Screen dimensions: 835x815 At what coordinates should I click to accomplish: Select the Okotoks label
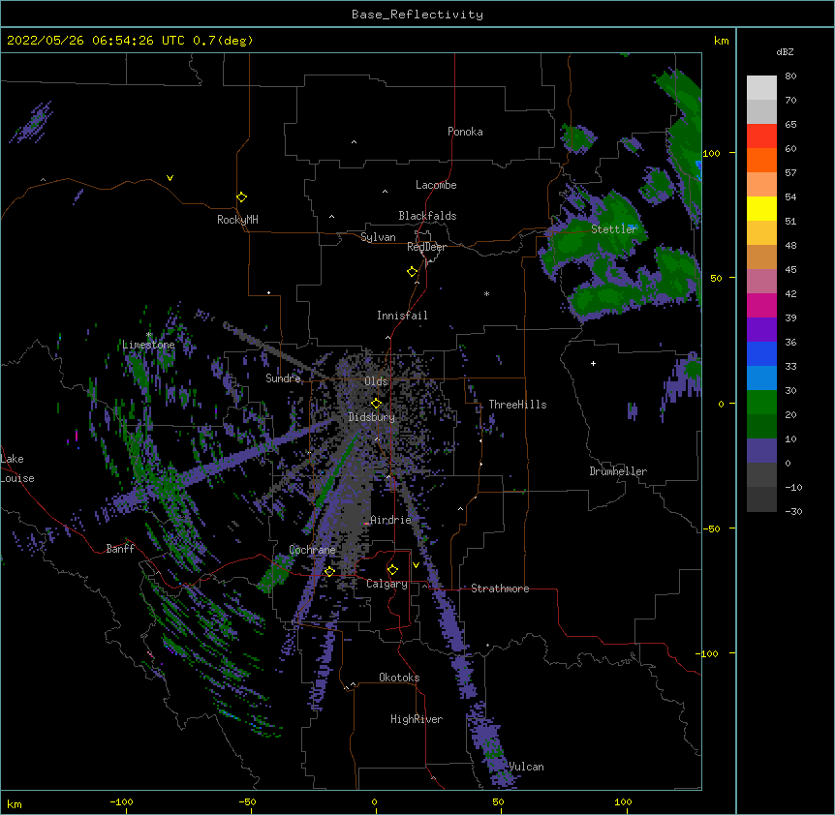click(x=399, y=678)
